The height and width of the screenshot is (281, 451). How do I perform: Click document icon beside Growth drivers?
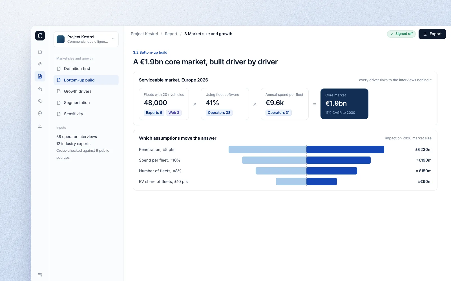click(x=59, y=91)
